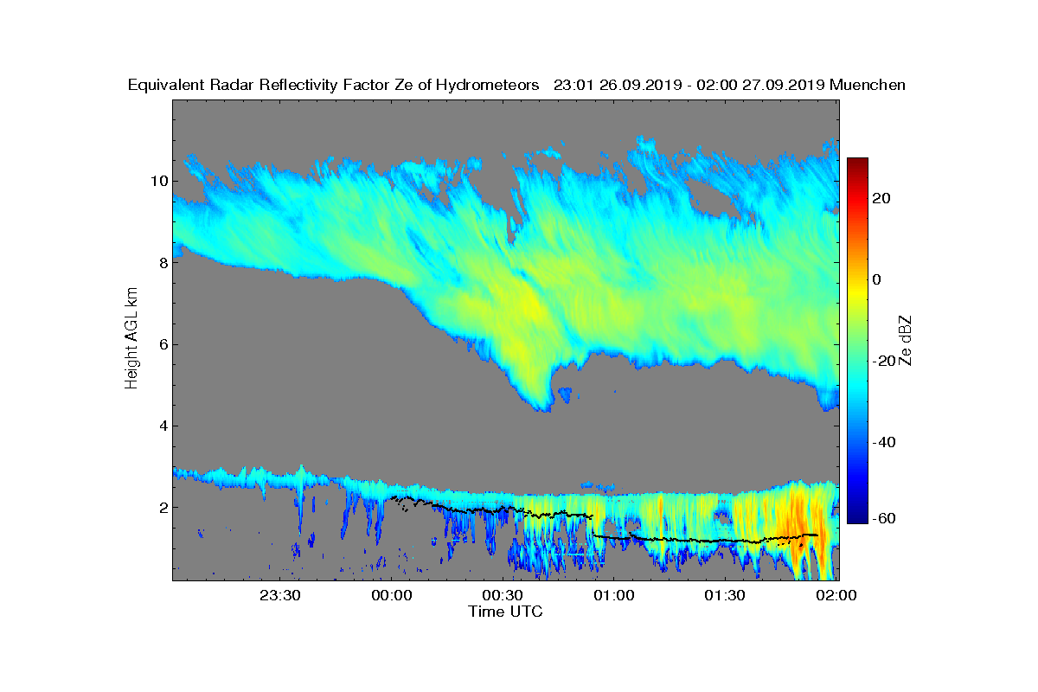Click the '23:30' time tick label
The width and height of the screenshot is (1038, 692).
click(280, 595)
